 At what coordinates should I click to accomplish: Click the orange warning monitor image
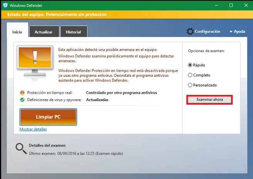pos(35,61)
